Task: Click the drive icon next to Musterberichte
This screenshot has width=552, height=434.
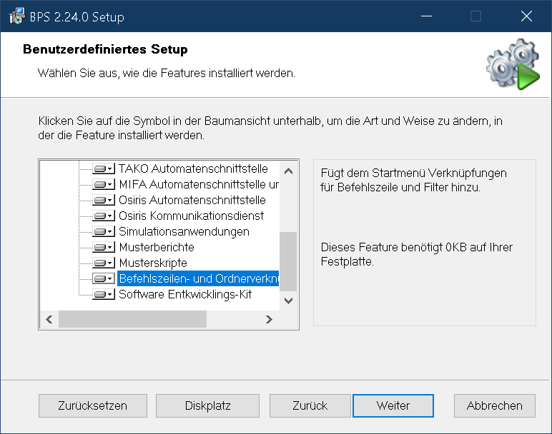Action: click(x=104, y=248)
